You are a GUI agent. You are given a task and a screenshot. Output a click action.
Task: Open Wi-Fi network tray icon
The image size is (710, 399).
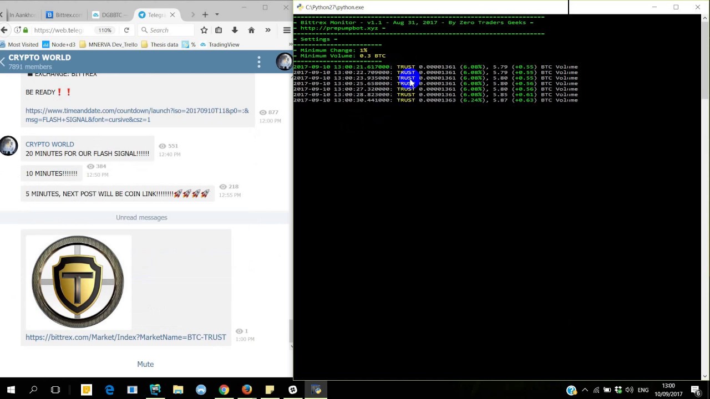pyautogui.click(x=596, y=390)
